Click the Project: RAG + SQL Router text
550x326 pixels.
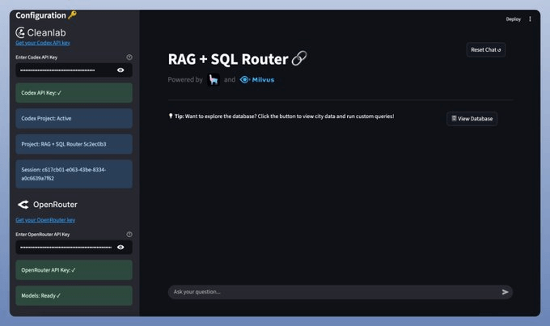point(63,144)
